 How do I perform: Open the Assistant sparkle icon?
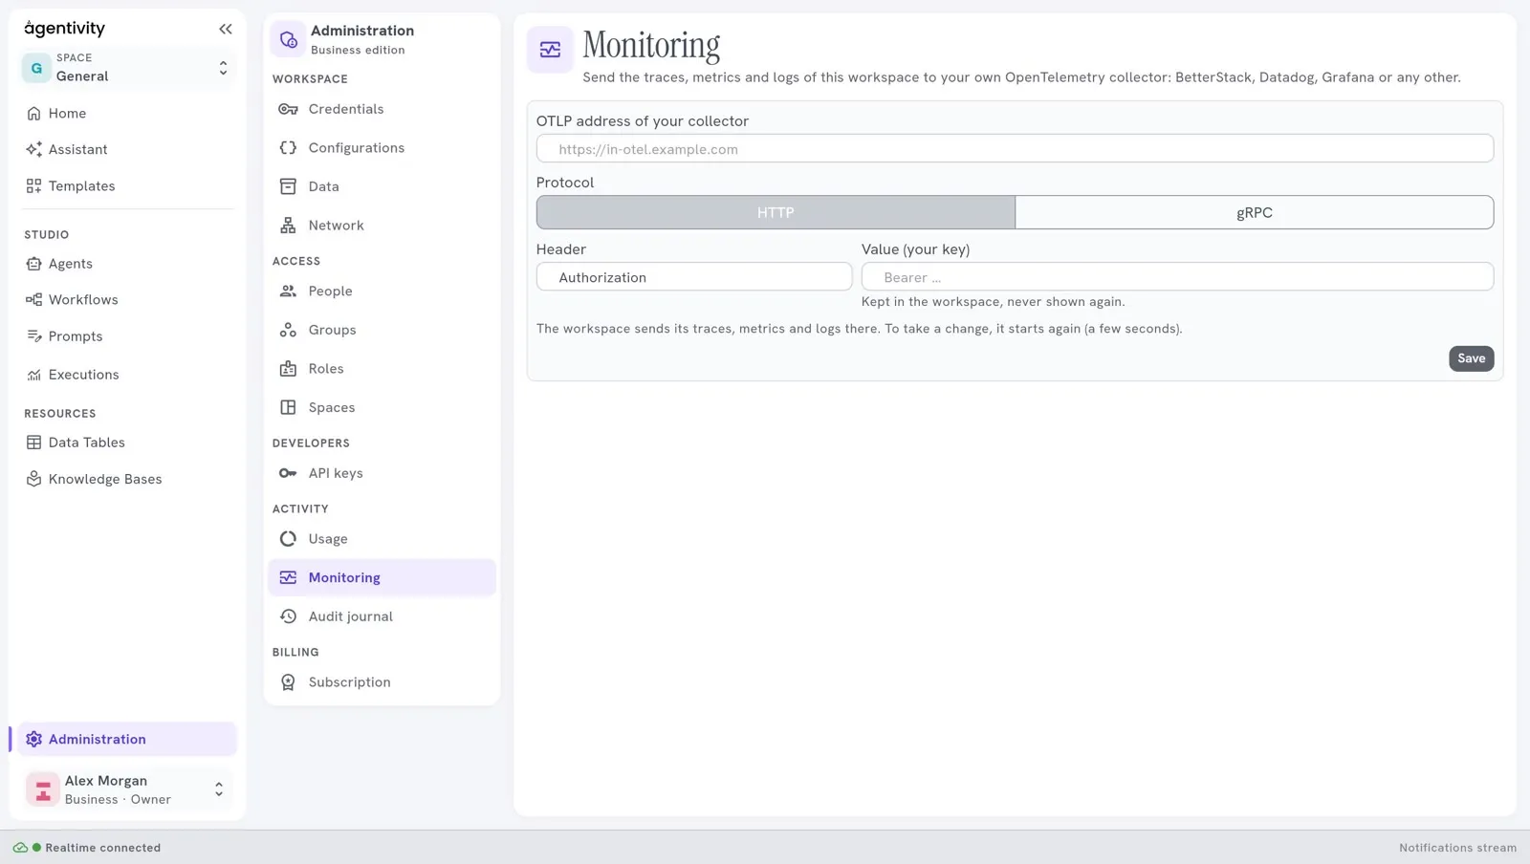tap(33, 149)
